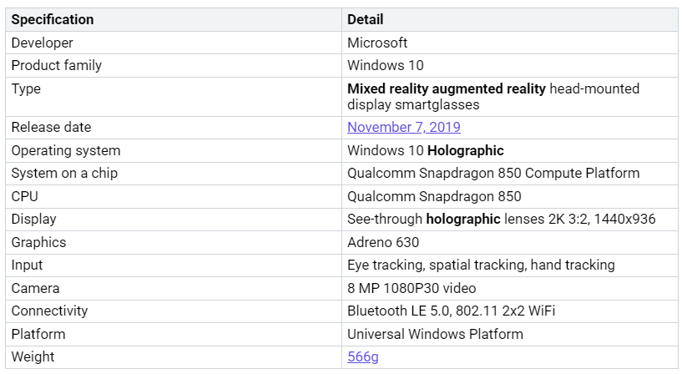The width and height of the screenshot is (687, 374).
Task: Follow the 566g weight link
Action: click(x=363, y=356)
